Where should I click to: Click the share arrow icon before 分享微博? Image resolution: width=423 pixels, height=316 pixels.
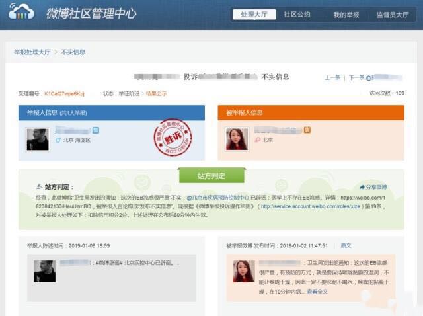coord(362,187)
